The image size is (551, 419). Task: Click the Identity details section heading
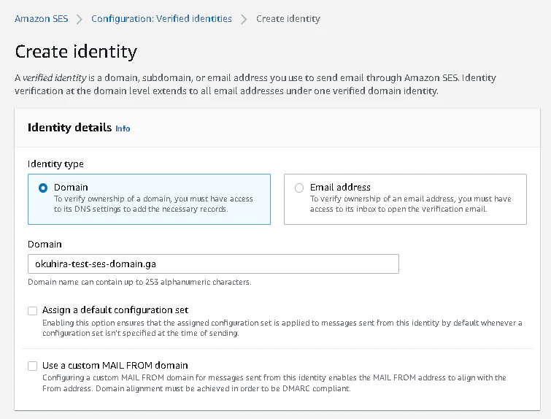coord(70,127)
